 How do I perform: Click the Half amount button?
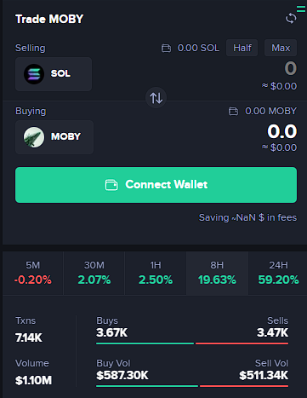coord(242,48)
